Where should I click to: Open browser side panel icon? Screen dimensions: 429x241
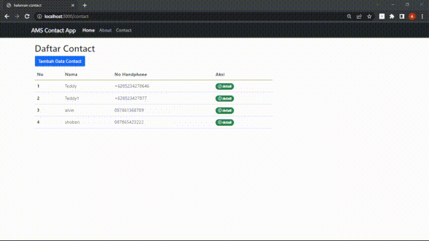point(402,16)
